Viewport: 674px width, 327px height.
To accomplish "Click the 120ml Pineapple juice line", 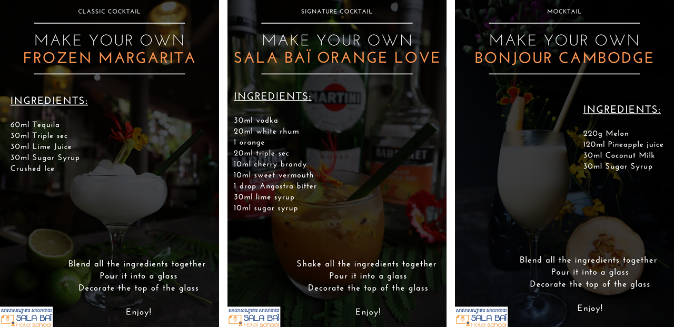I will click(623, 145).
